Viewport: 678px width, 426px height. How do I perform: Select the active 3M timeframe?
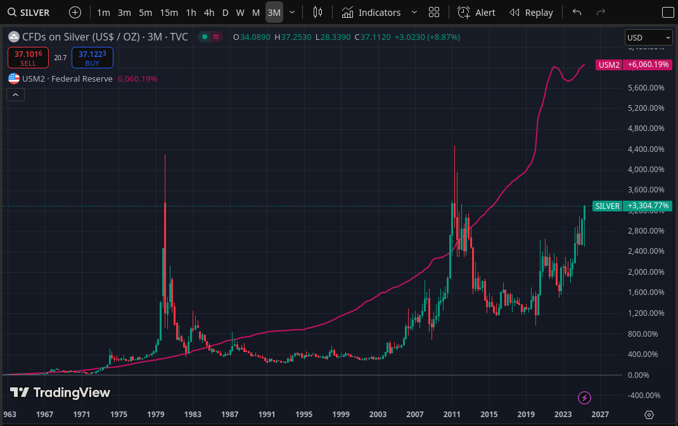click(274, 13)
